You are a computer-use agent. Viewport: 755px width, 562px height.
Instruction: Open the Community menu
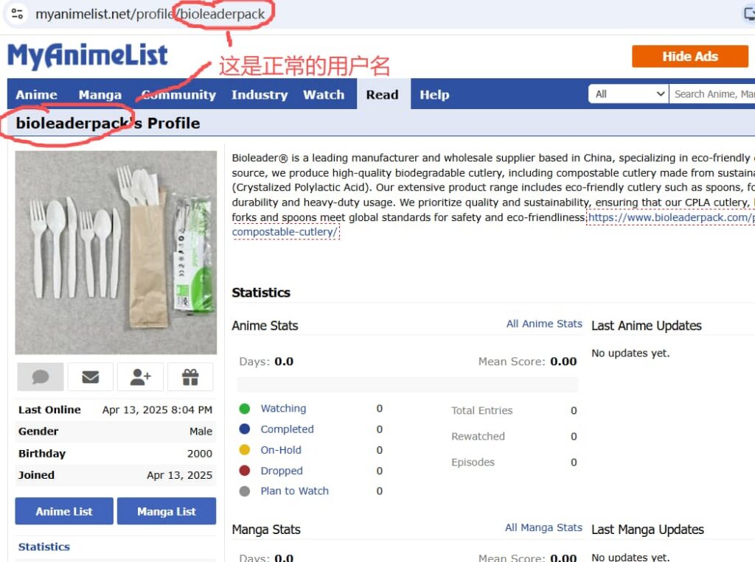(178, 94)
